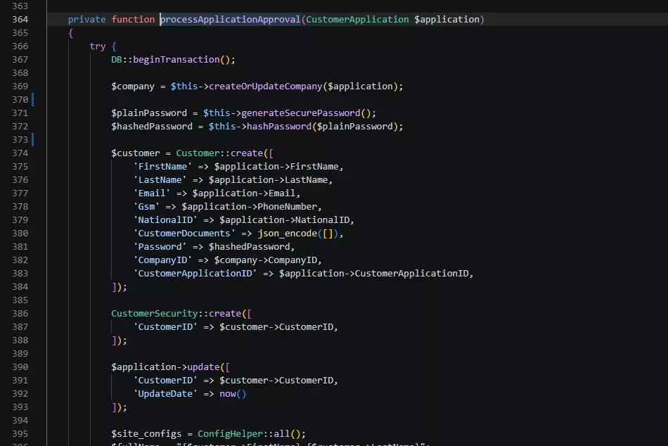The height and width of the screenshot is (446, 668).
Task: Click the change marker beside line 370
Action: (x=33, y=99)
